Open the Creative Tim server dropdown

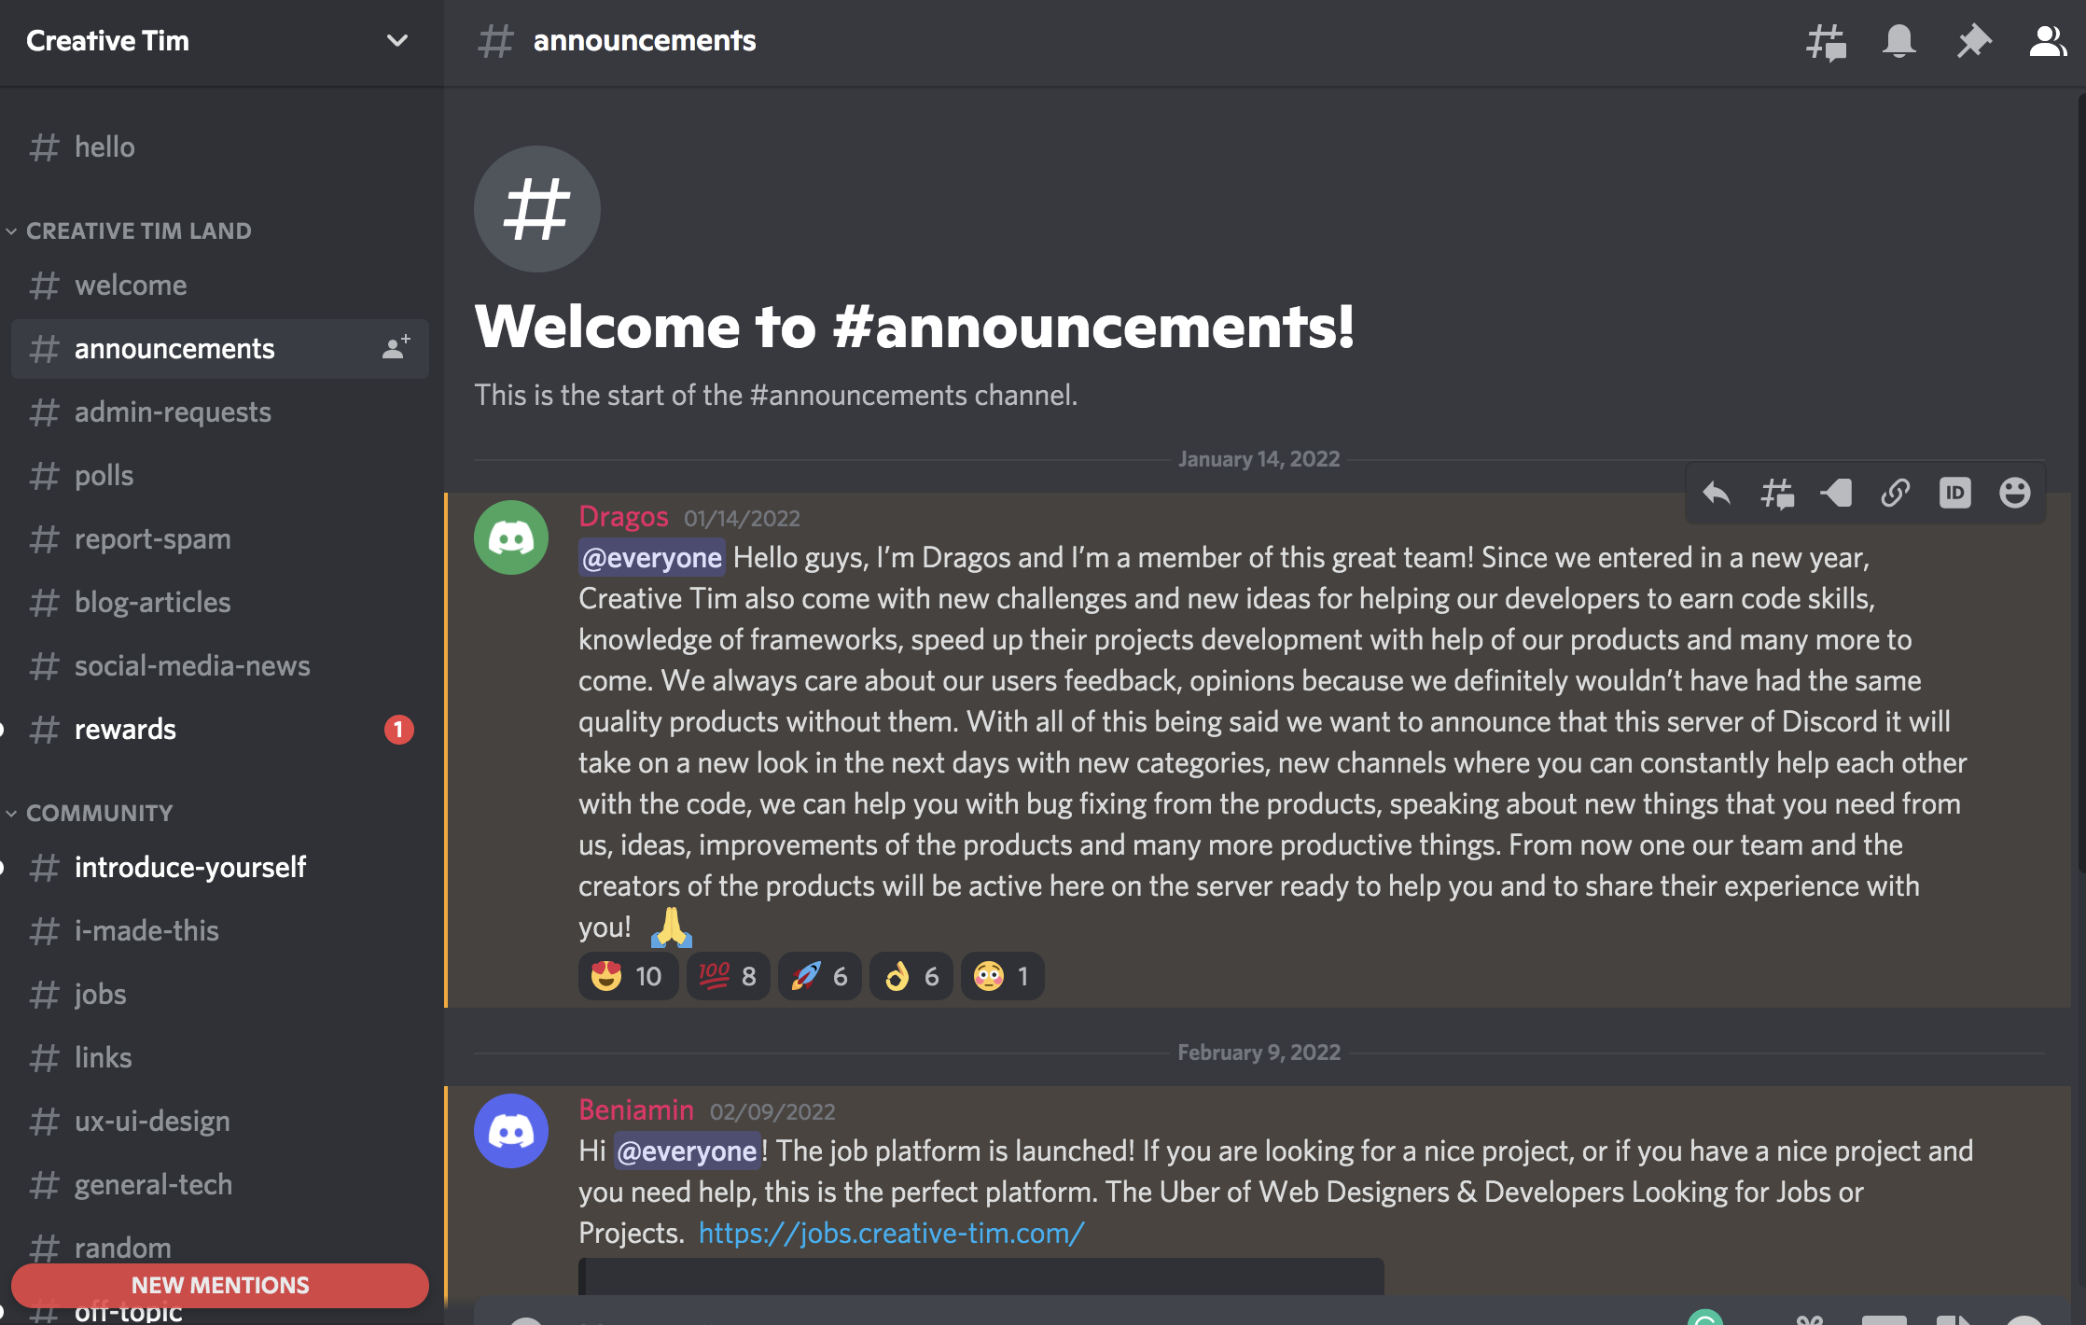(x=396, y=41)
